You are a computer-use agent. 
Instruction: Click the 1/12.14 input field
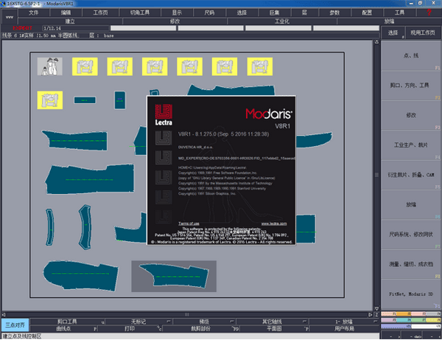76,28
